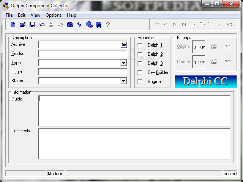Maximize the Delphi Component Collector window
This screenshot has height=182, width=243.
[x=217, y=4]
